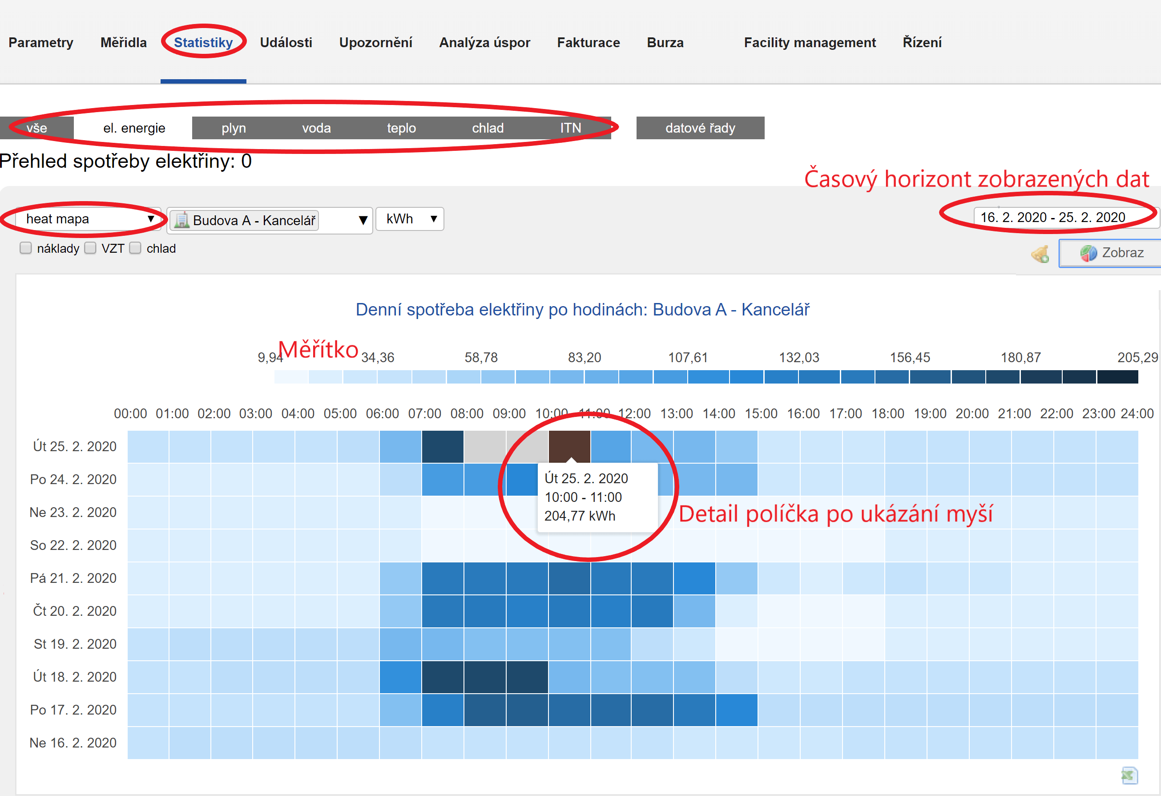This screenshot has width=1161, height=796.
Task: Select the plyn category tab
Action: [x=233, y=128]
